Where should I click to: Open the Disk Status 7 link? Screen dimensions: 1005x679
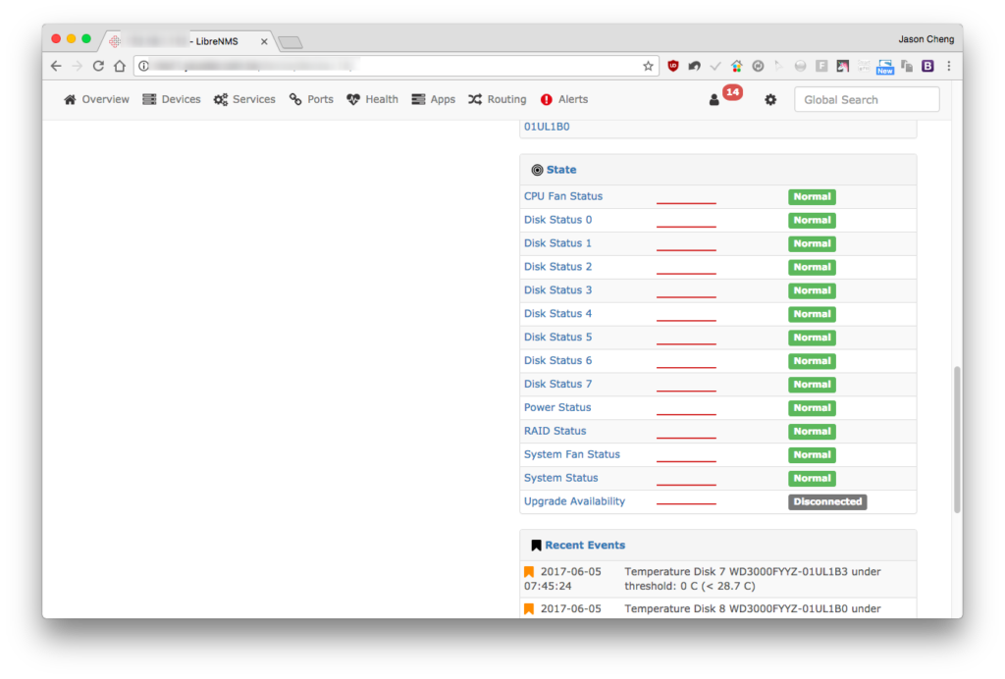coord(558,385)
